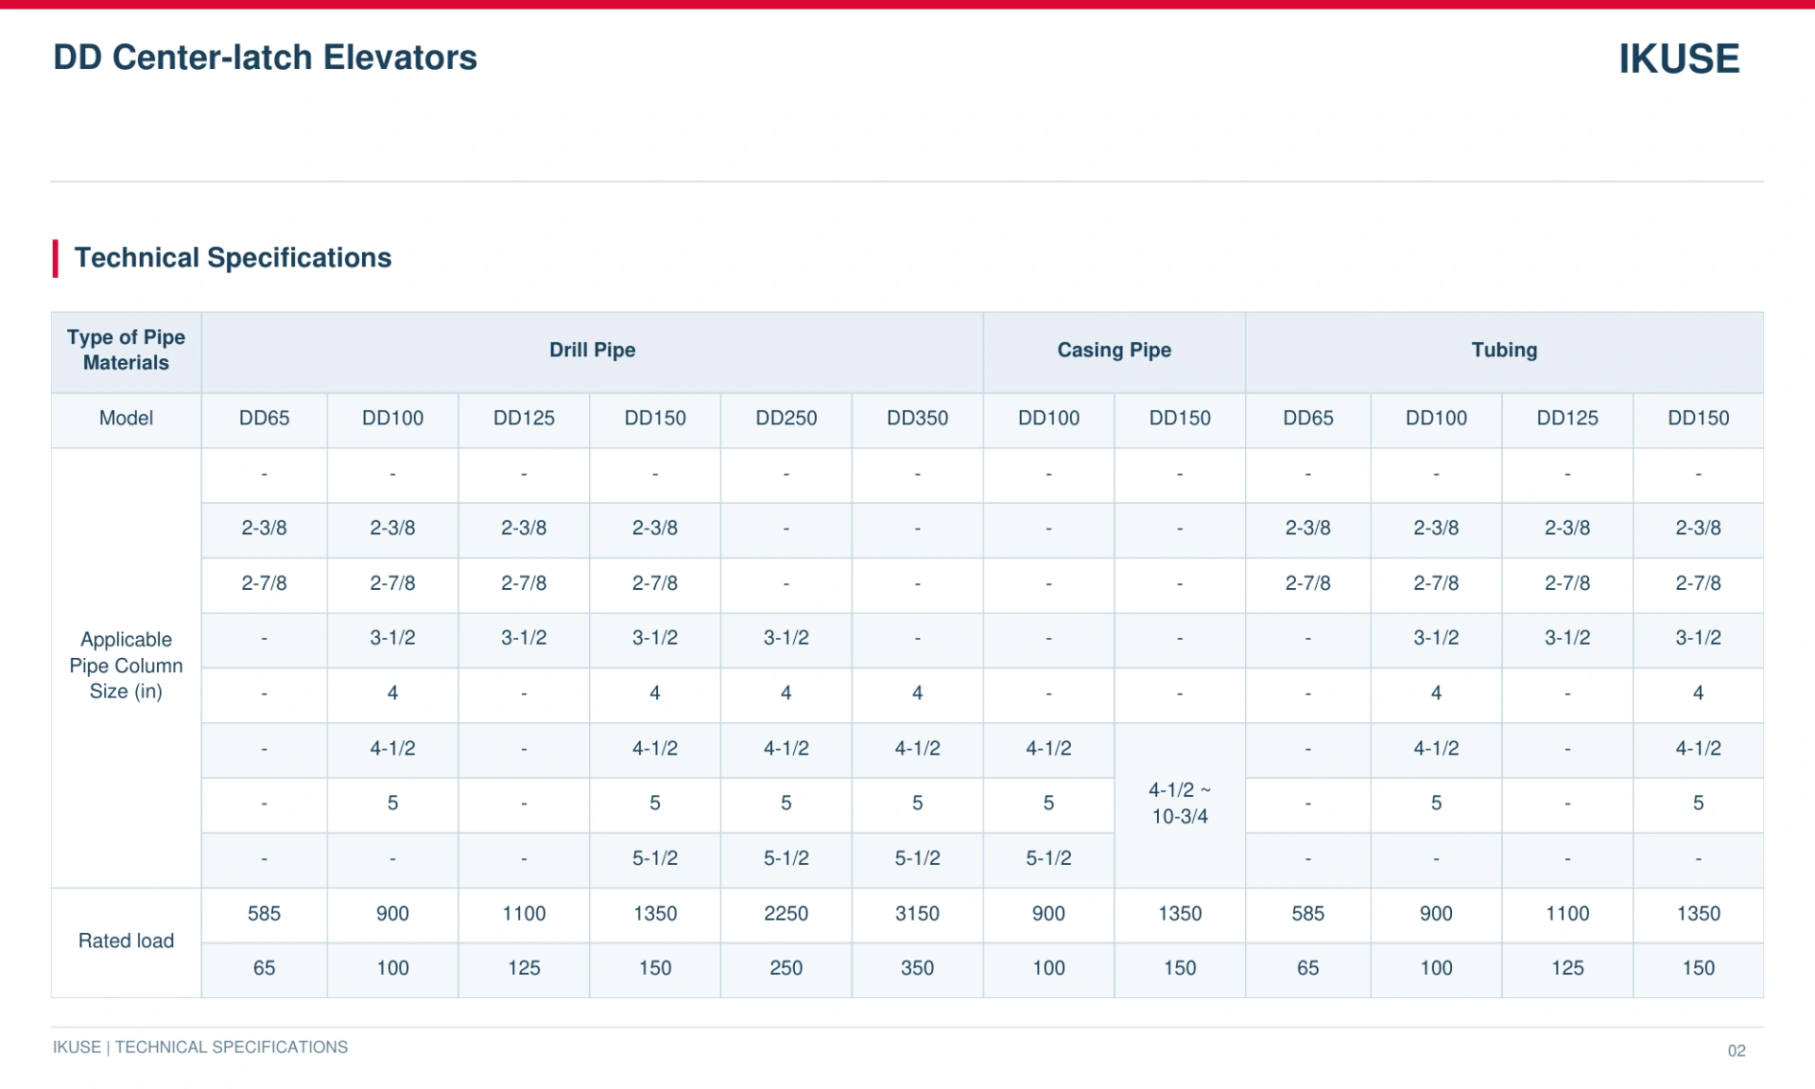Viewport: 1815px width, 1089px height.
Task: Click the DD Center-latch Elevators title
Action: click(265, 57)
